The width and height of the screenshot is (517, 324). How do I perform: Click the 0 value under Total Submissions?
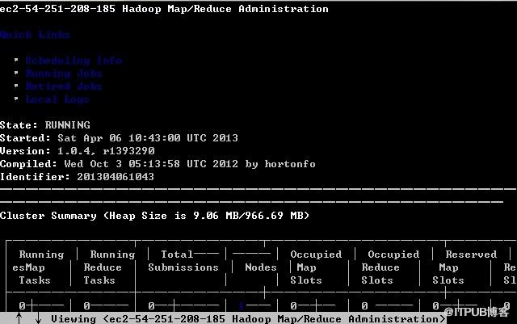(x=151, y=306)
